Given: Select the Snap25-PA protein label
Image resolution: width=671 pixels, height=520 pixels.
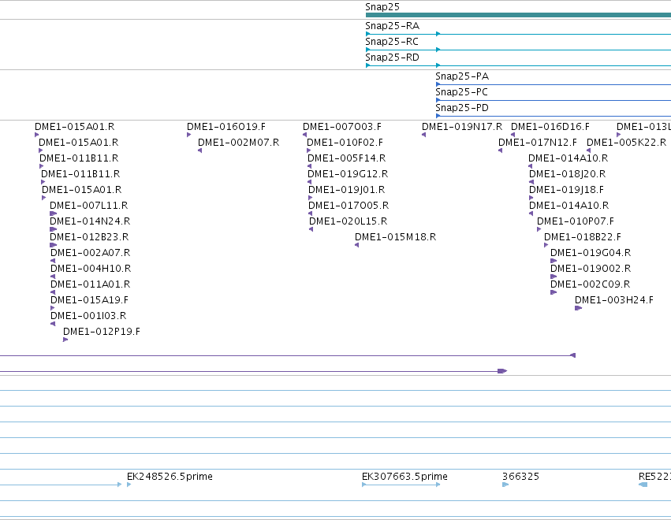Looking at the screenshot, I should (462, 76).
